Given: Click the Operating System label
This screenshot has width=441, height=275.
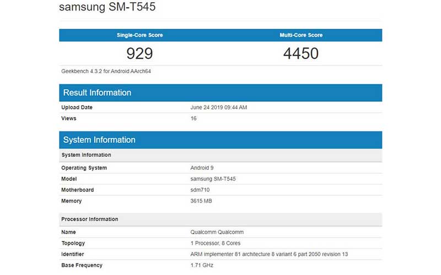Looking at the screenshot, I should click(x=84, y=168).
